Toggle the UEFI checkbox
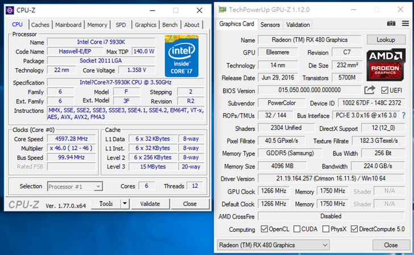The height and width of the screenshot is (255, 414). pos(384,91)
